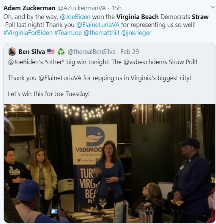216x224 pixels.
Task: Open the @jnkrieger mention
Action: (136, 33)
